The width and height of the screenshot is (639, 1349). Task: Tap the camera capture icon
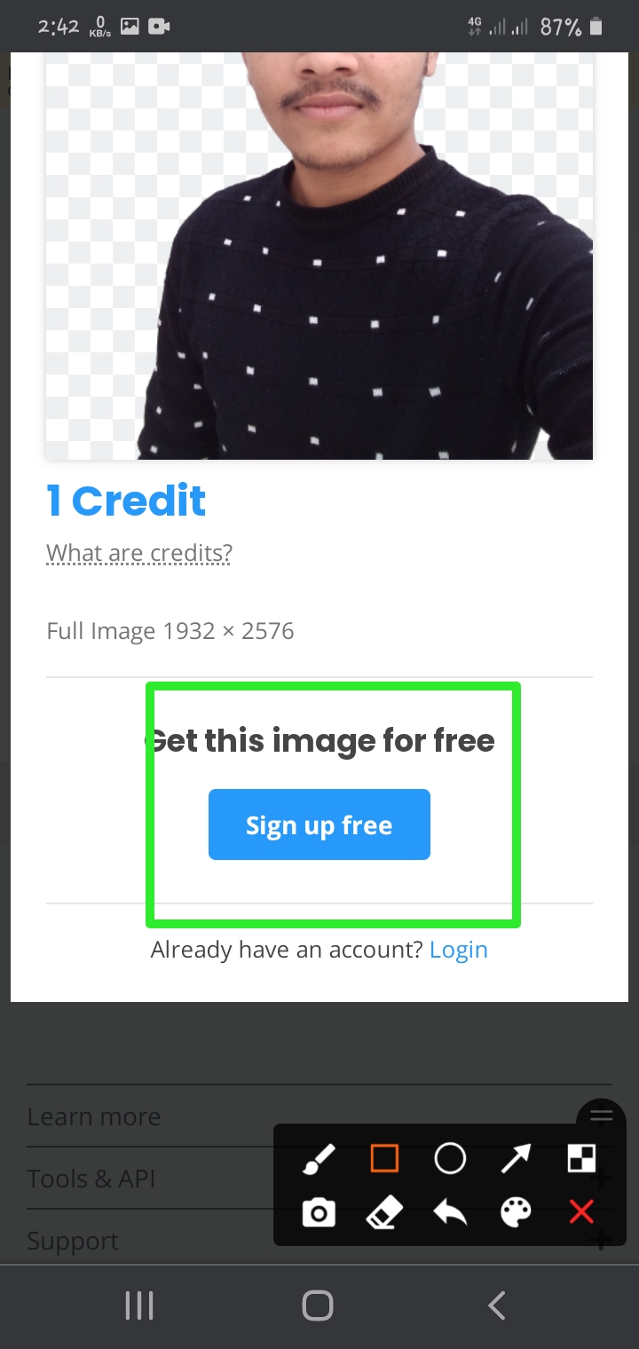click(319, 1212)
